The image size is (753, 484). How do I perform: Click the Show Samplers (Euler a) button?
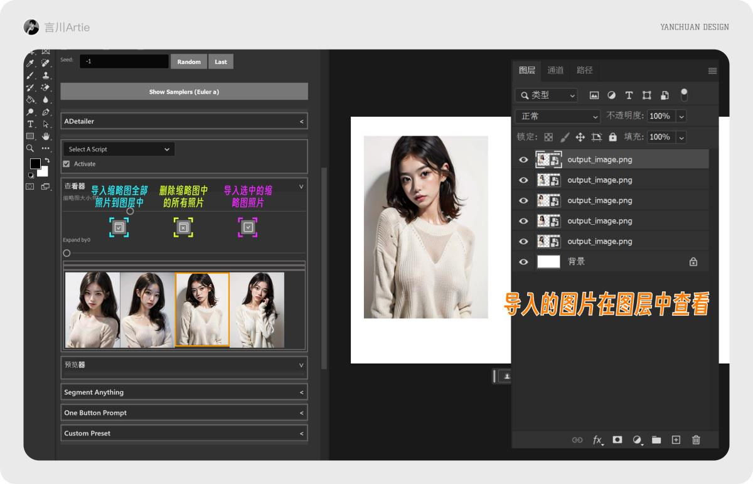tap(184, 90)
